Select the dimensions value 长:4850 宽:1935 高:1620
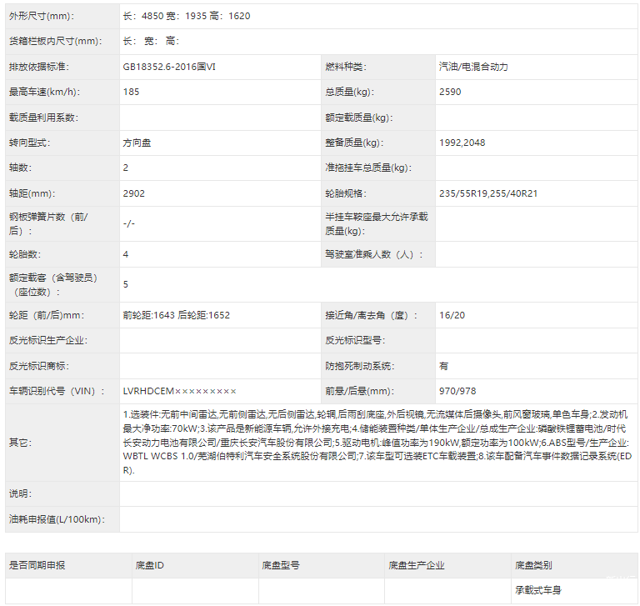Viewport: 640px width, 606px height. (186, 16)
